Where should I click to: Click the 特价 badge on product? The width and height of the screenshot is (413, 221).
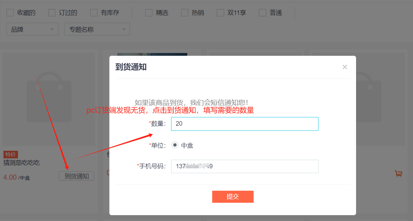[x=11, y=154]
